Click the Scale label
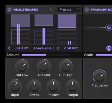 tap(88, 55)
